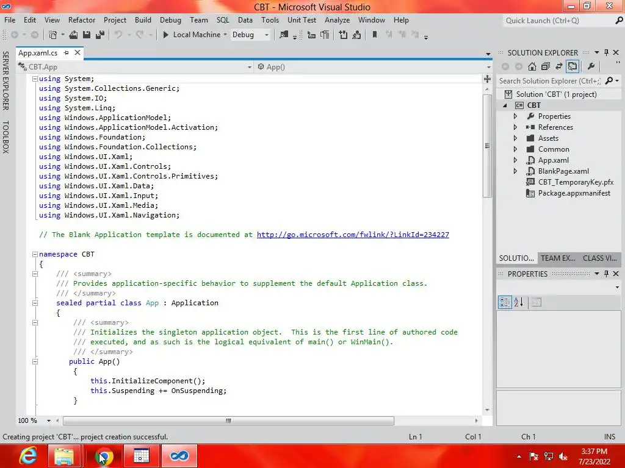
Task: Click the New Project toolbar icon
Action: tap(52, 35)
